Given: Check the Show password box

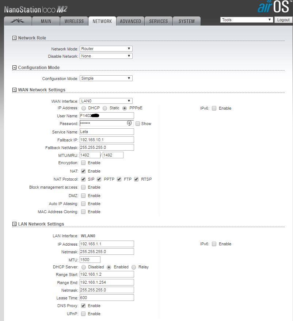Looking at the screenshot, I should 138,124.
